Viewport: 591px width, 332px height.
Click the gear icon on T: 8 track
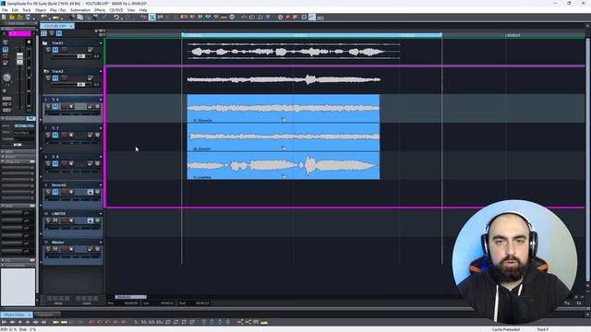98,163
